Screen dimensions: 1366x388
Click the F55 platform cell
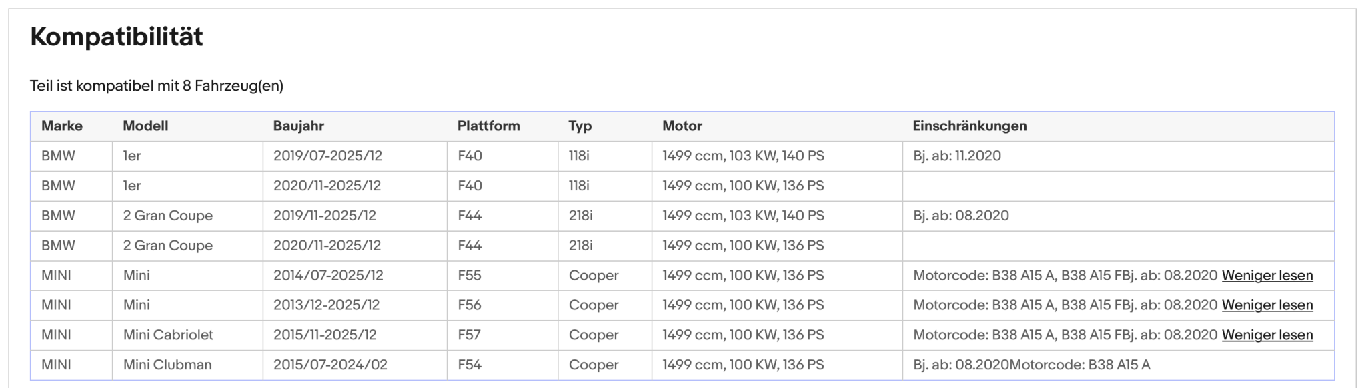[502, 276]
